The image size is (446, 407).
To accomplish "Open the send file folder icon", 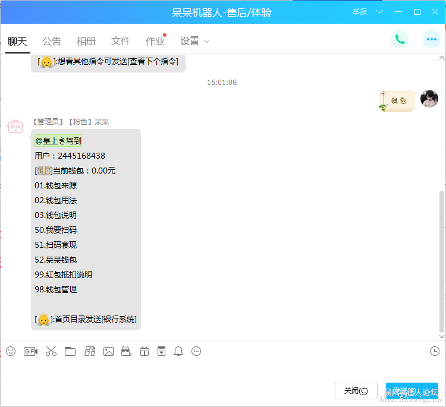I will coord(70,352).
